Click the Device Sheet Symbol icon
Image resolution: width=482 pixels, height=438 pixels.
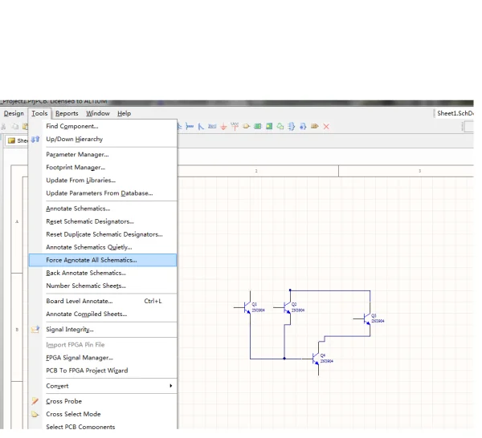(280, 126)
